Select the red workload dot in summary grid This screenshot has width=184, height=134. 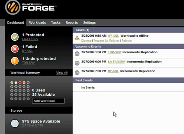pyautogui.click(x=20, y=83)
